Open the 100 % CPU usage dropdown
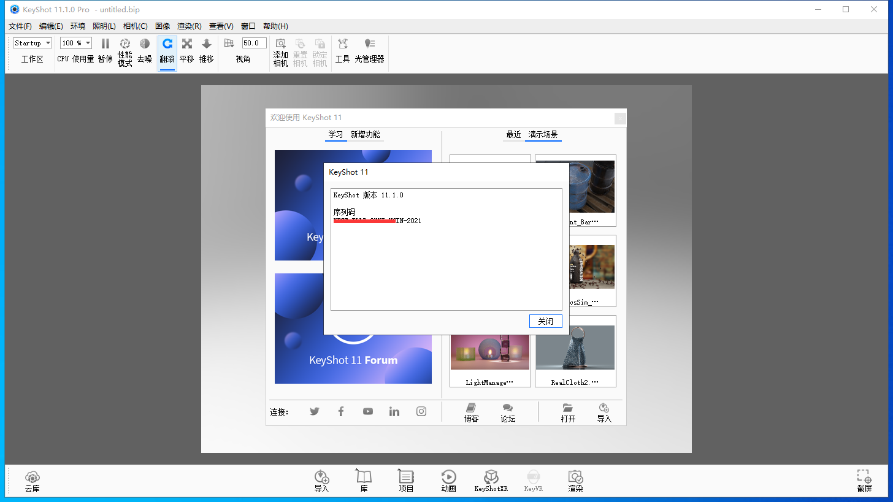 (76, 43)
